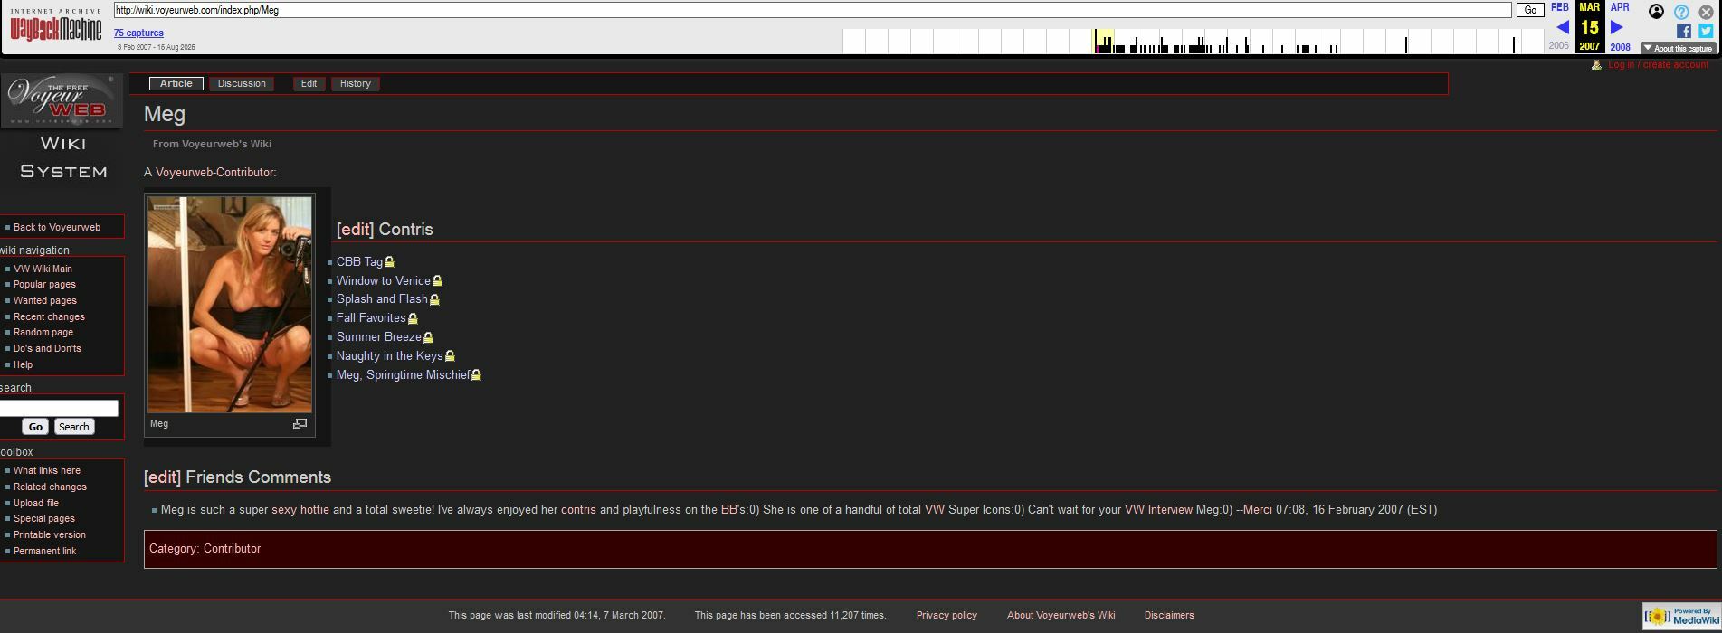This screenshot has width=1722, height=633.
Task: Click the MediaWiki powered-by badge
Action: point(1680,616)
